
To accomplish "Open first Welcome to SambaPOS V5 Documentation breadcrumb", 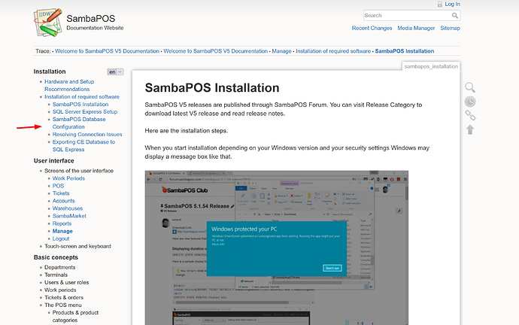I will pos(107,51).
